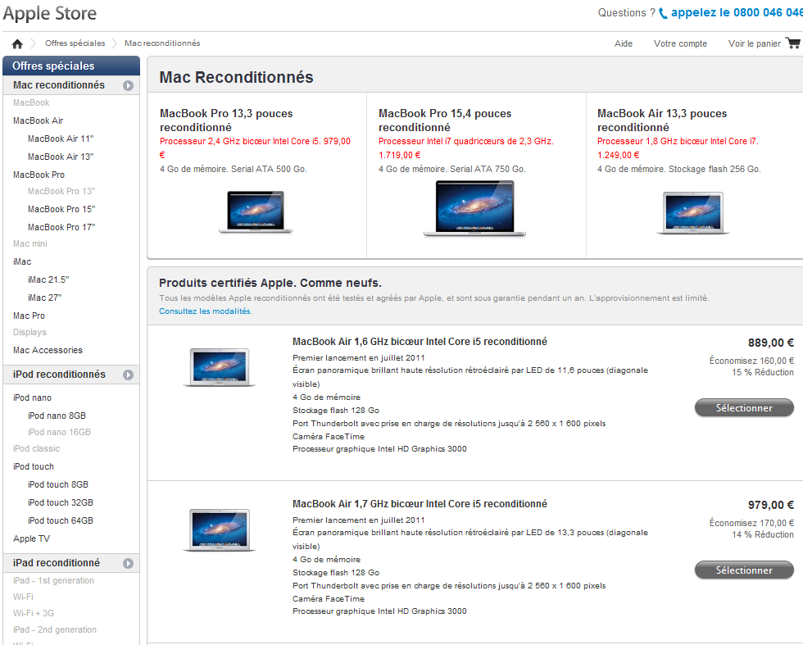This screenshot has width=803, height=645.
Task: Select iPod touch 64GB in sidebar
Action: coord(61,520)
